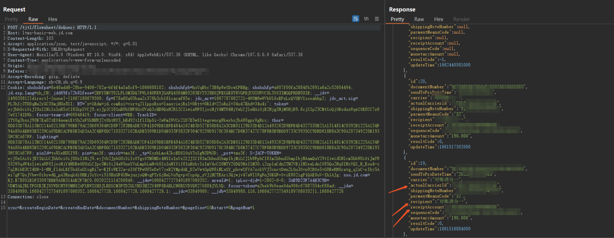Click the Response panel title
Viewport: 614px width, 238px height.
coord(402,10)
